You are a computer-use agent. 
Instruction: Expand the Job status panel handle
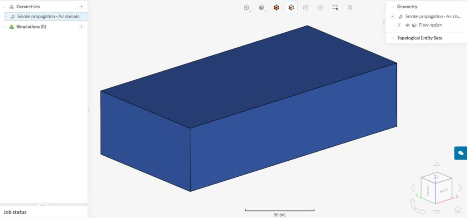coord(43,205)
